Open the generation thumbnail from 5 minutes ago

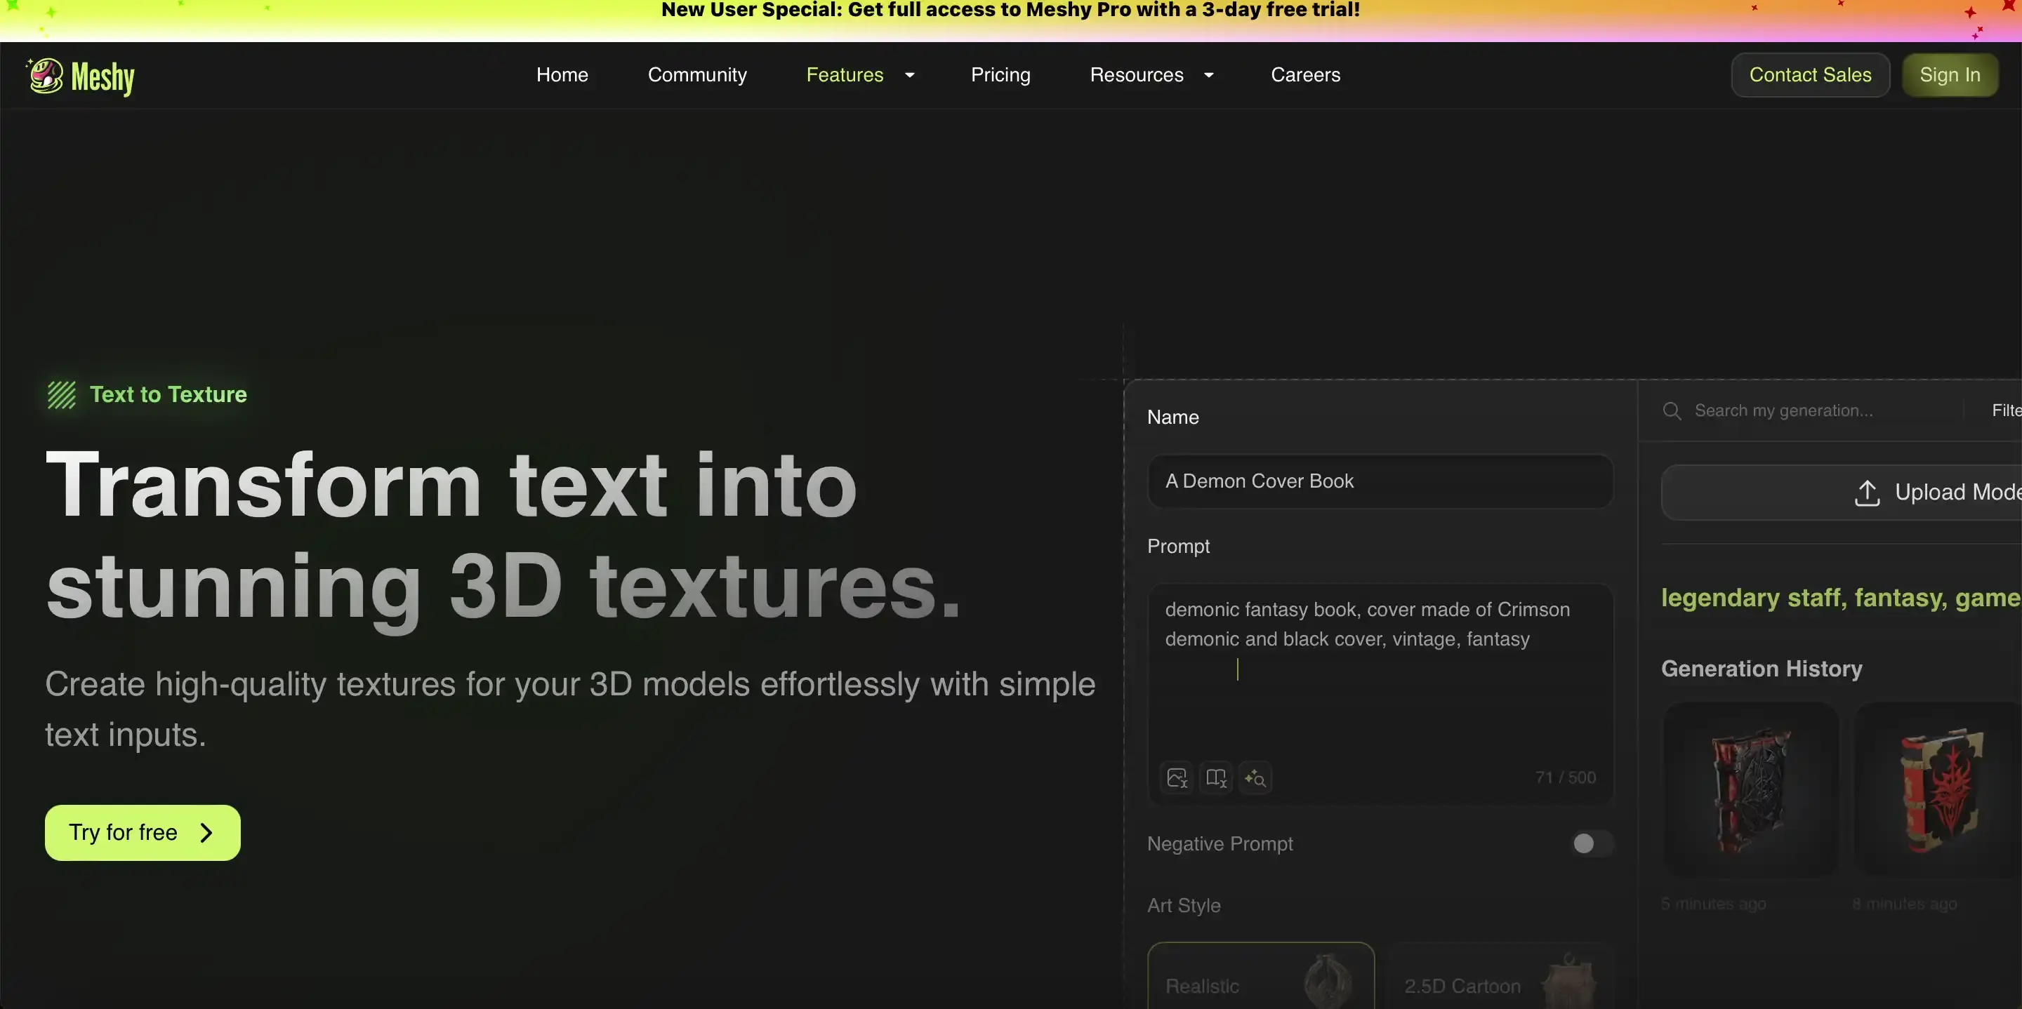1750,790
